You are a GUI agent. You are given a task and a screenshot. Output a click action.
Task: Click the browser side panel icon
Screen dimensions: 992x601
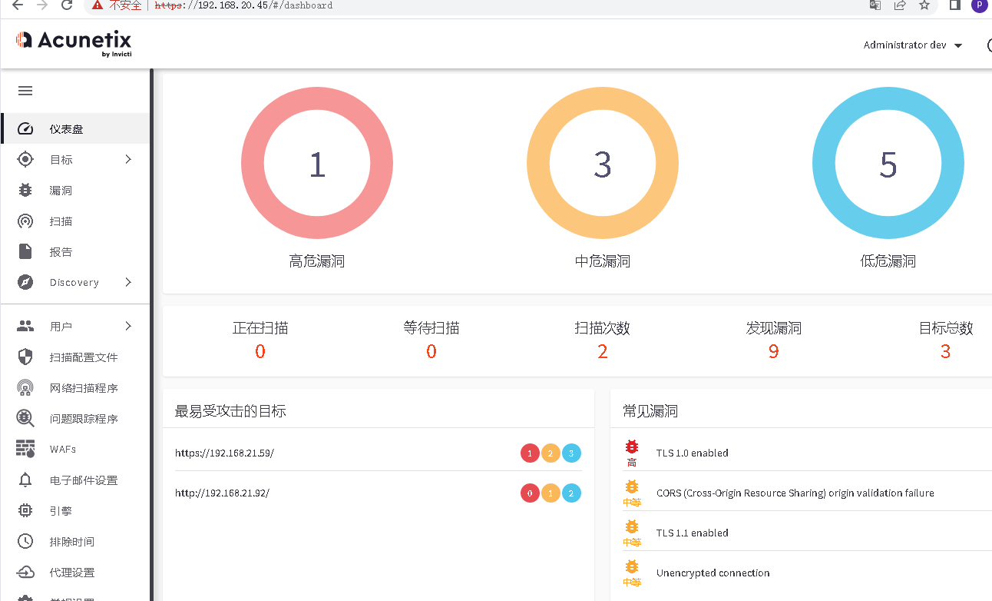955,5
